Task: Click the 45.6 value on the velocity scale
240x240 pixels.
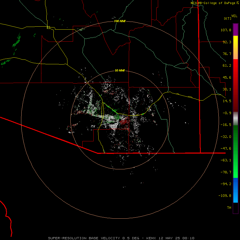Action: (227, 77)
